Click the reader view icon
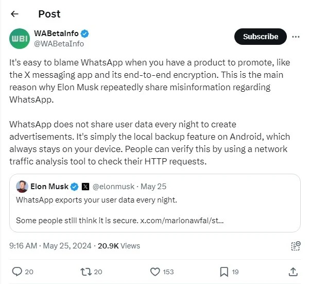 [x=295, y=246]
